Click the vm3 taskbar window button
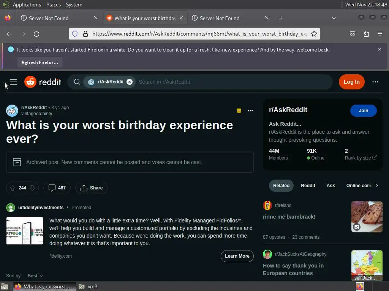This screenshot has height=291, width=389. click(x=89, y=286)
